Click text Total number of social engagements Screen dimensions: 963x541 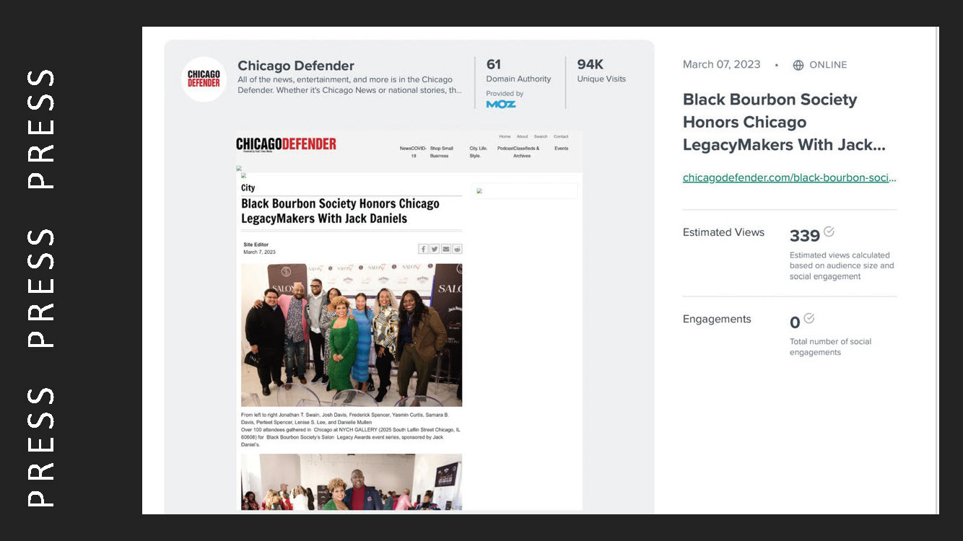830,347
